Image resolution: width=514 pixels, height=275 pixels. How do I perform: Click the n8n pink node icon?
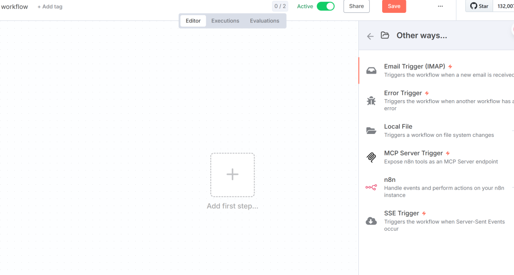tap(371, 187)
